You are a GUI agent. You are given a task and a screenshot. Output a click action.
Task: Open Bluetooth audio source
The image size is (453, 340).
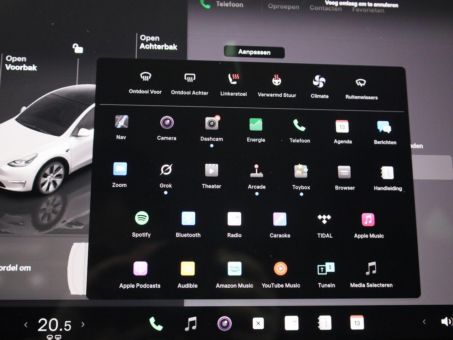click(188, 225)
